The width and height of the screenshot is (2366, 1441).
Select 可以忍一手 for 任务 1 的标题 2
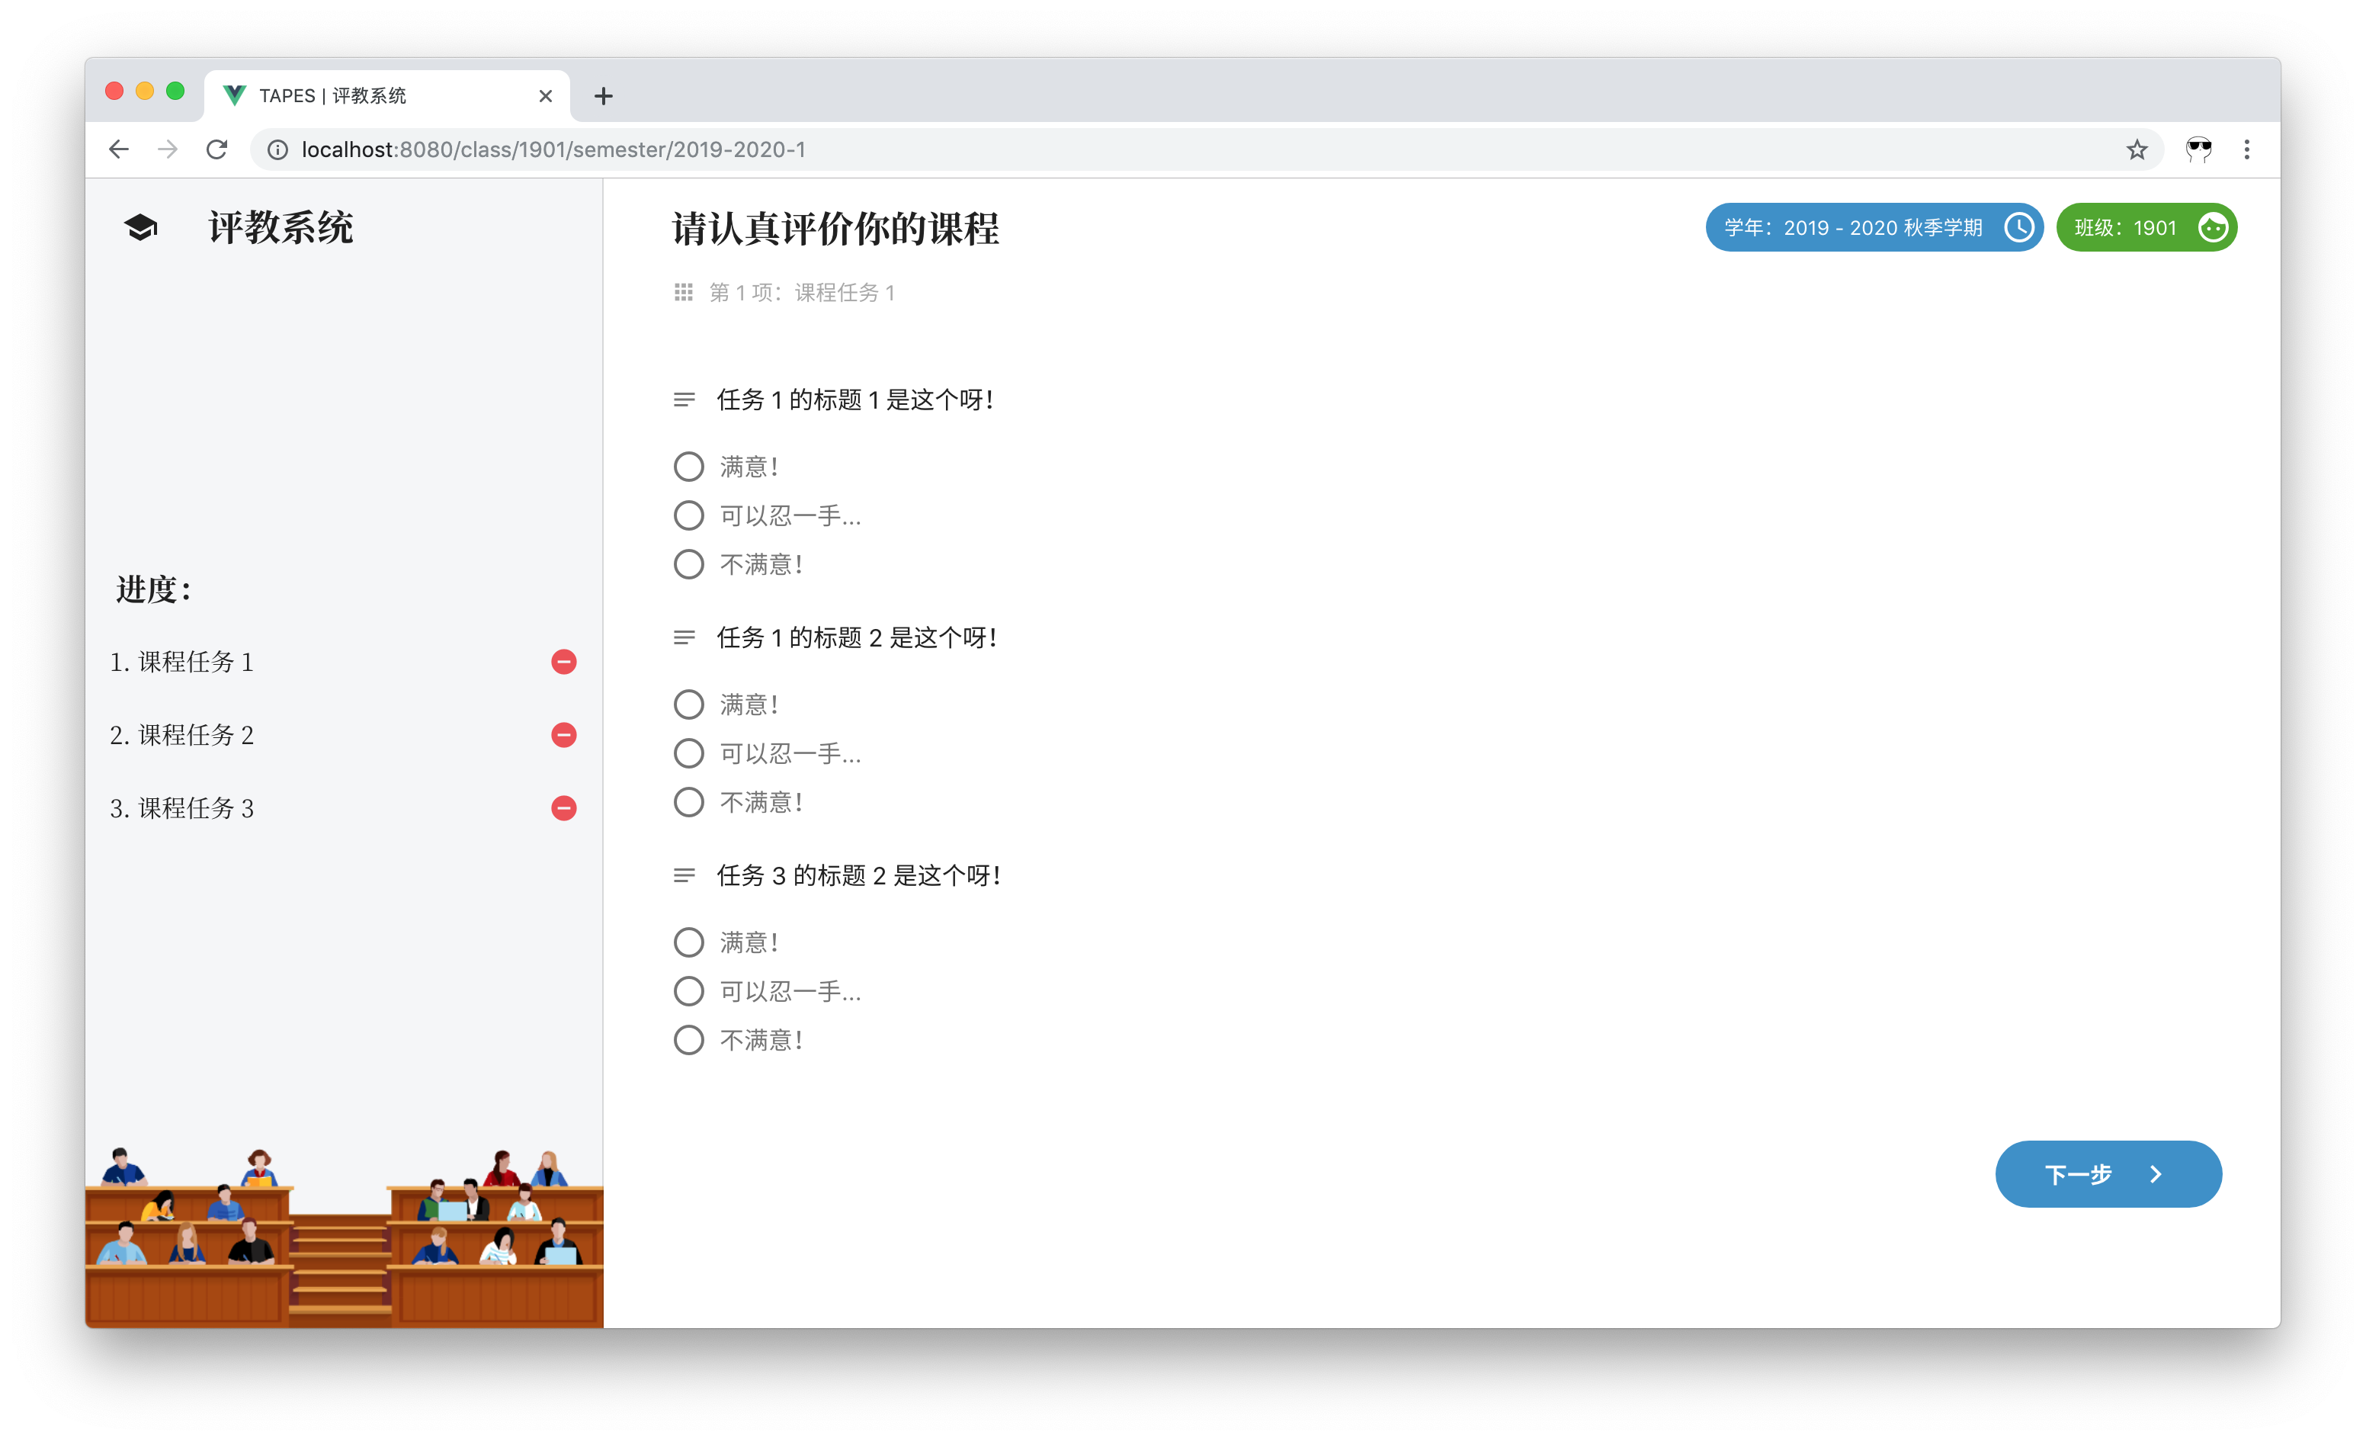tap(688, 753)
